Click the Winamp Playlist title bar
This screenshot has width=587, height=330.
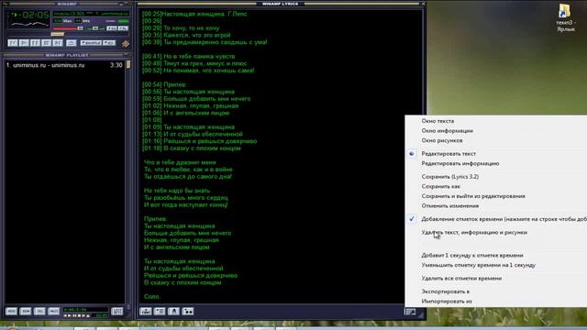[x=67, y=55]
